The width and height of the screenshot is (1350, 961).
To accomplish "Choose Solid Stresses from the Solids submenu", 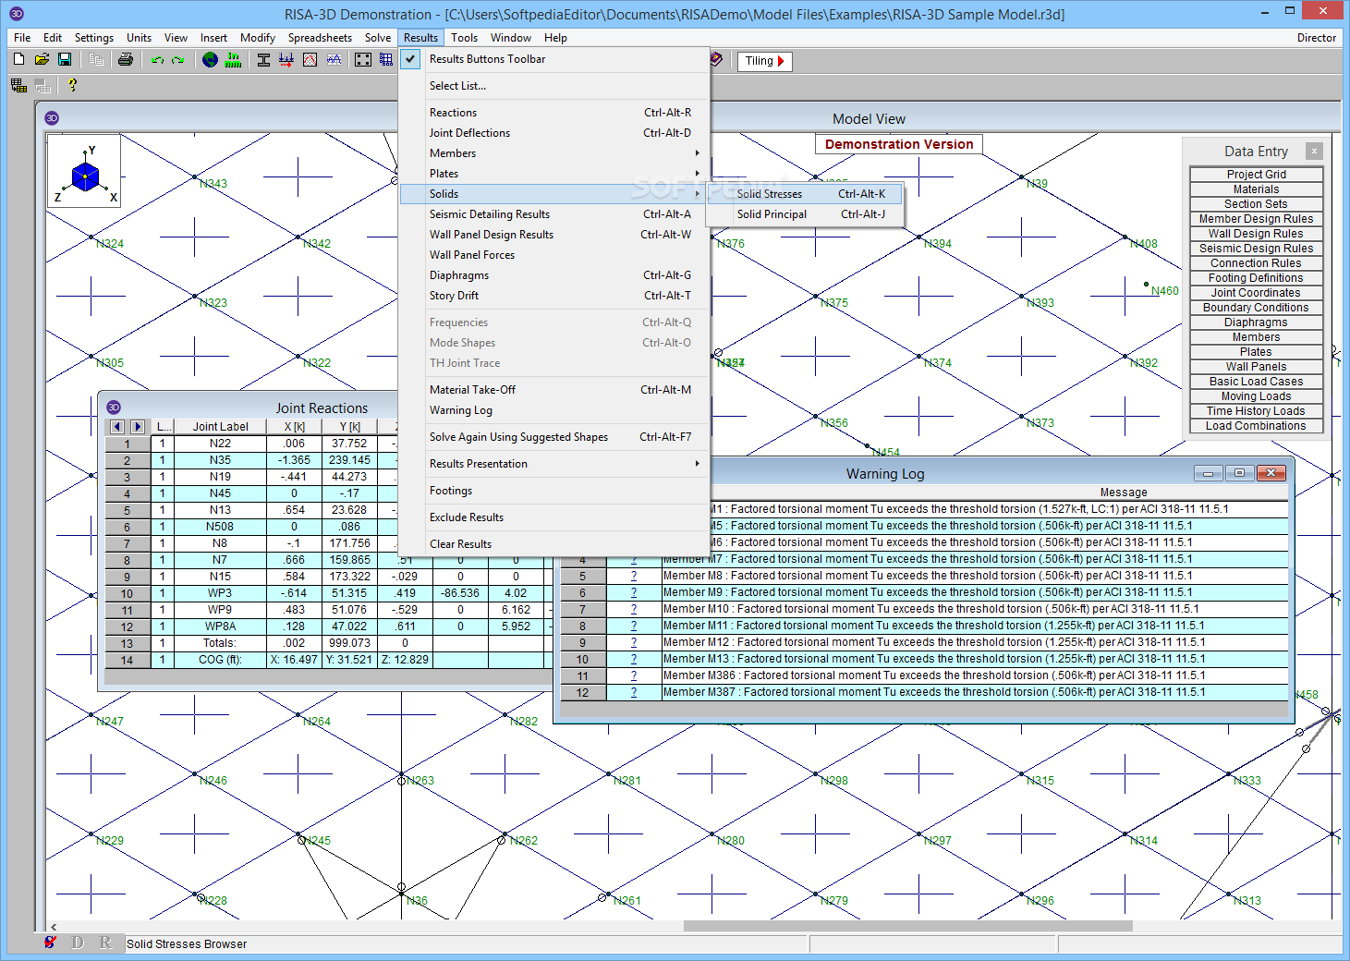I will point(804,194).
